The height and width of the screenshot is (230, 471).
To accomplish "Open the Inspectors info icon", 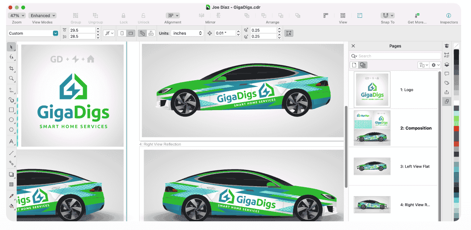I will point(449,16).
